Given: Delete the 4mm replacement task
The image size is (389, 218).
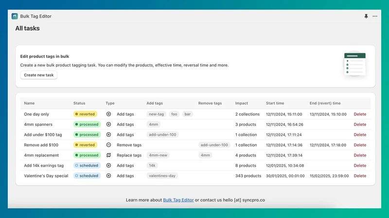Looking at the screenshot, I should click(360, 155).
